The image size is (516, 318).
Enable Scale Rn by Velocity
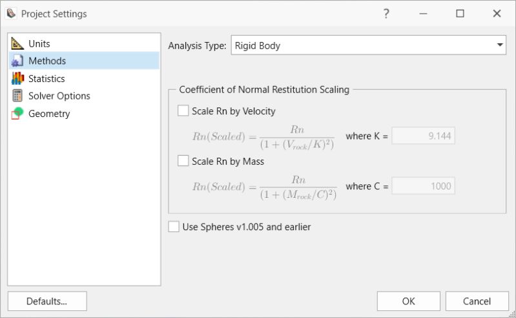[x=183, y=111]
